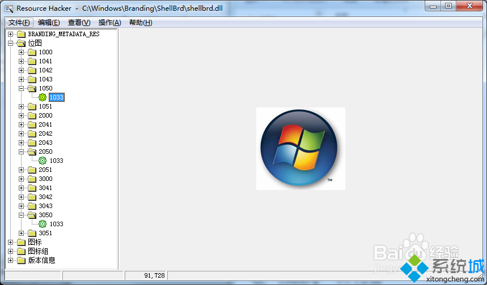
Task: Click the folder icon for 3043
Action: pos(32,206)
